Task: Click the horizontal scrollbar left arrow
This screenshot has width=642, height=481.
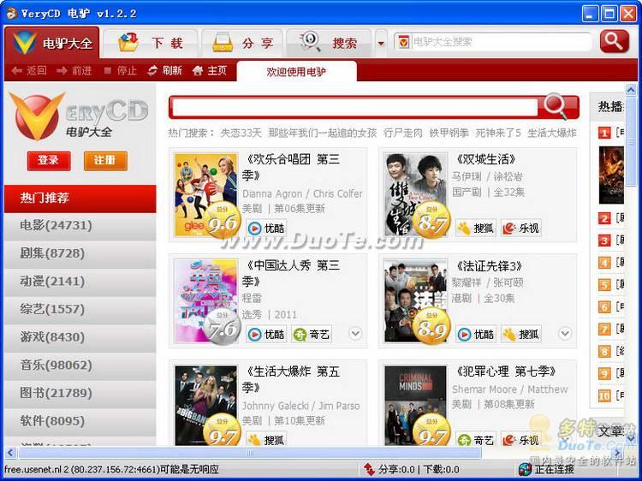Action: coord(10,453)
